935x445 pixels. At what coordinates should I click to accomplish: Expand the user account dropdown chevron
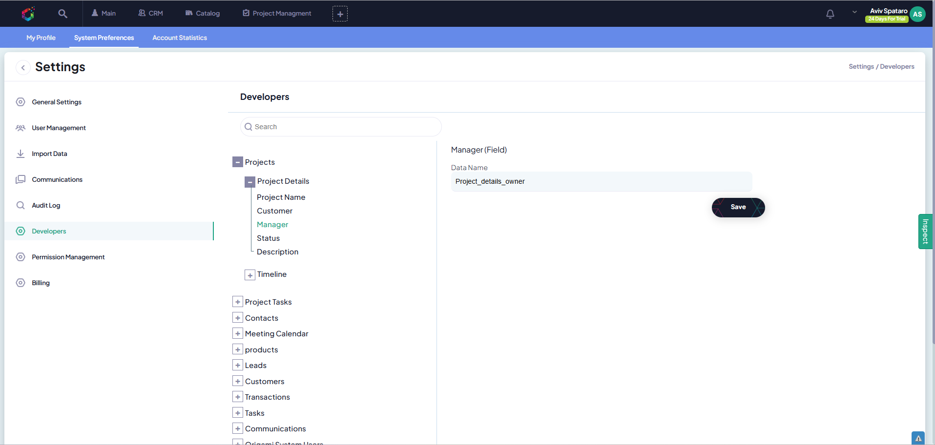point(854,12)
